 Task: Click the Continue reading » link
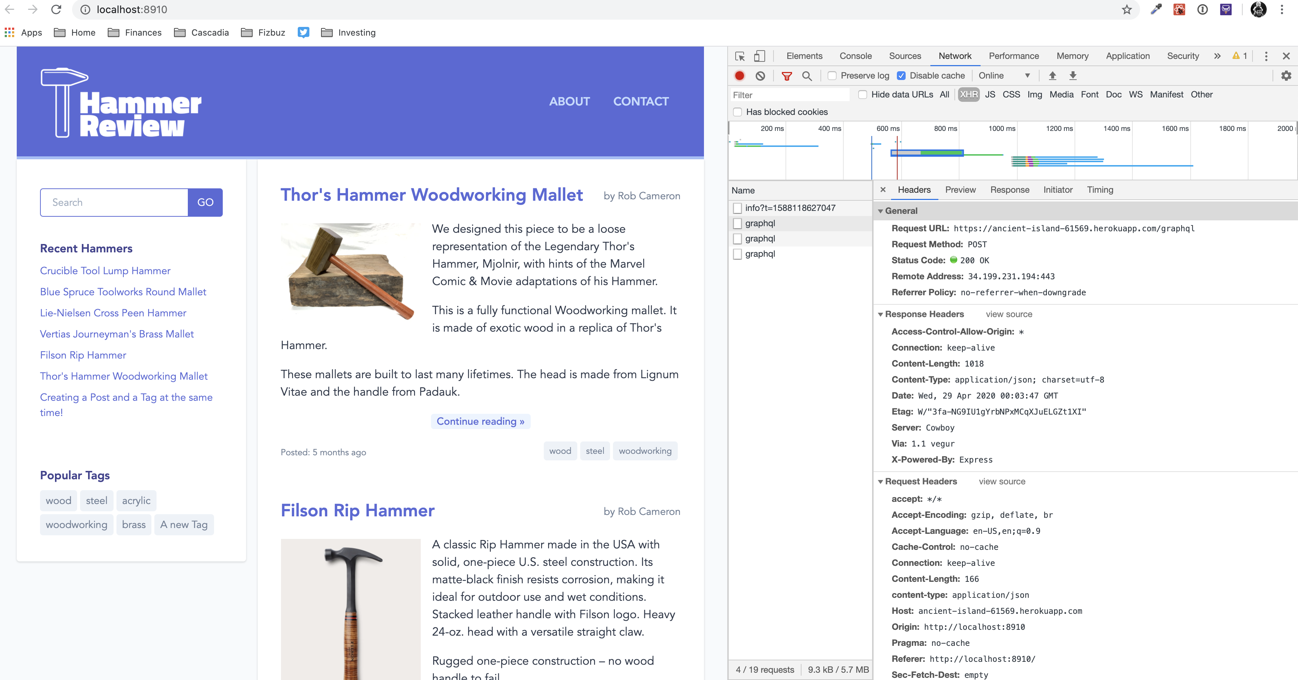481,421
